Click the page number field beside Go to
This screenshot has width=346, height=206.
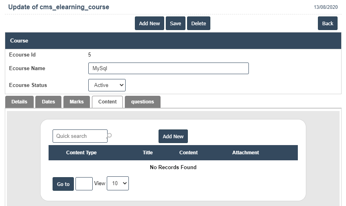click(x=84, y=184)
